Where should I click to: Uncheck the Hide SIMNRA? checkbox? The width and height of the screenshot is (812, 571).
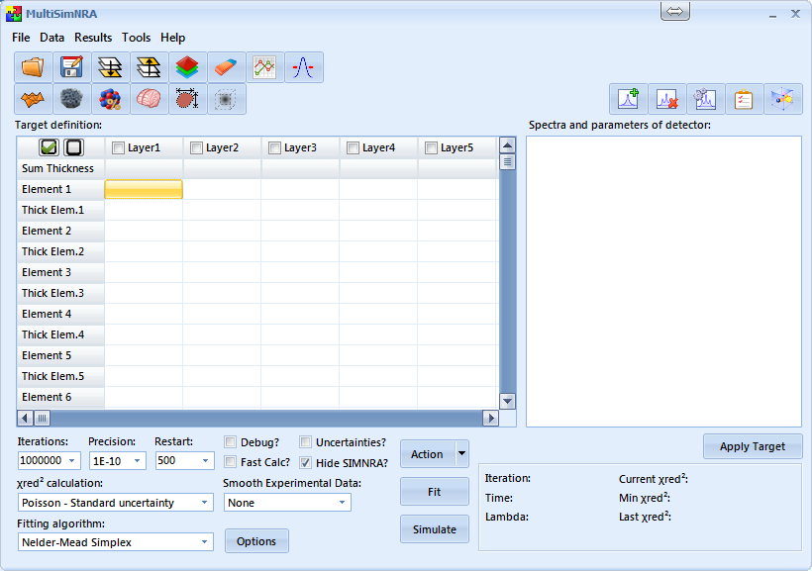[306, 462]
